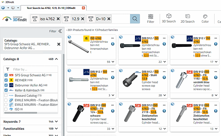Click the blue search magnifier button
This screenshot has height=136, width=221.
(135, 19)
